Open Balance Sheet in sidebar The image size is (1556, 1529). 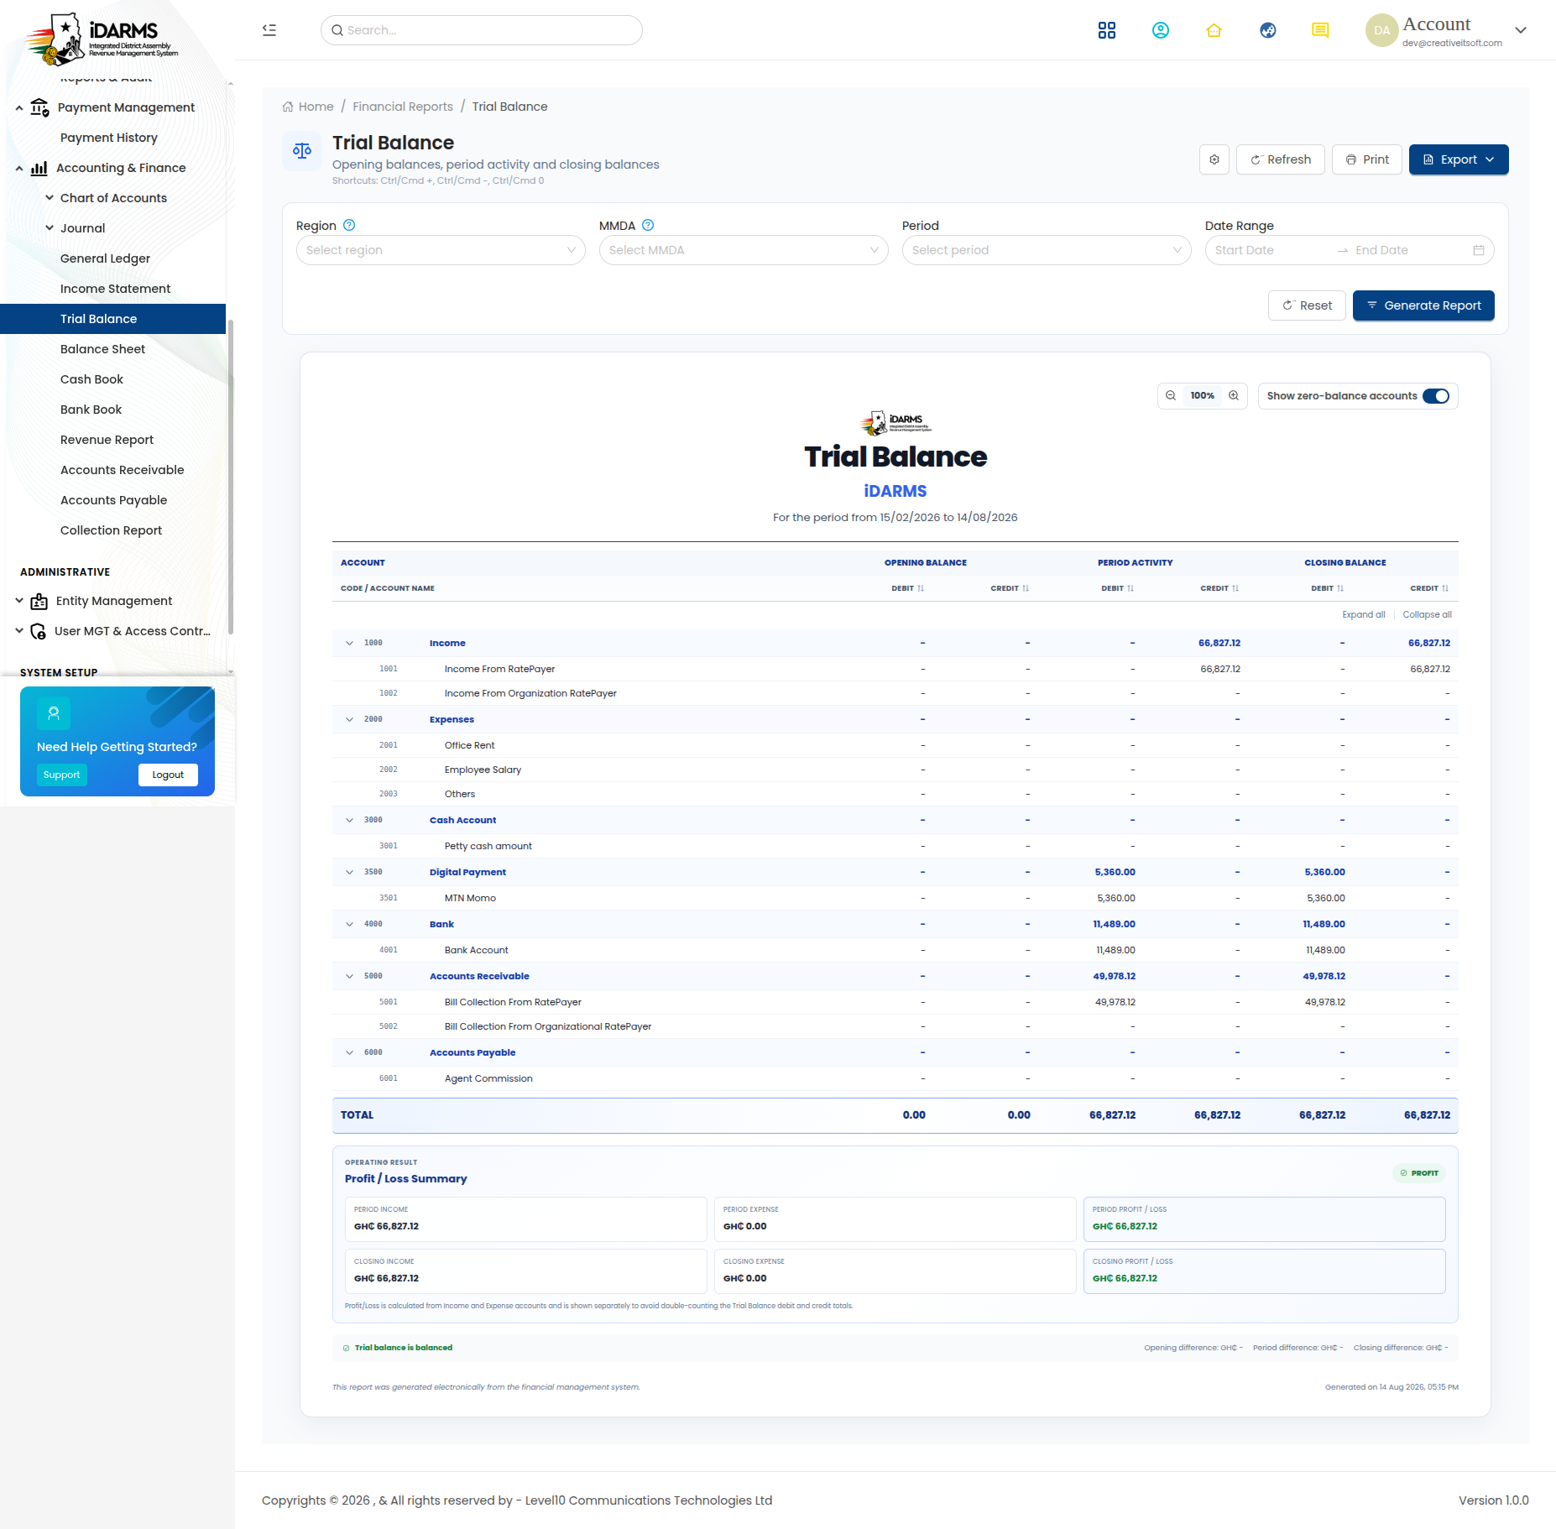pos(102,349)
